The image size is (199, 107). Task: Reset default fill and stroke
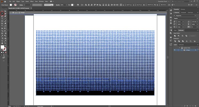coord(2,50)
